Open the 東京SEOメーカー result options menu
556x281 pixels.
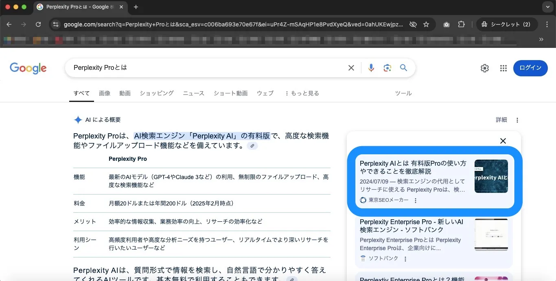[416, 201]
